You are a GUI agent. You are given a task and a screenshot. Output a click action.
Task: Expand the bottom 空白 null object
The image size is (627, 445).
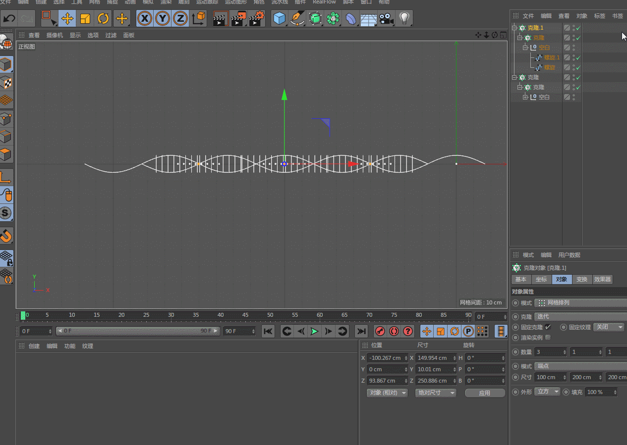525,98
